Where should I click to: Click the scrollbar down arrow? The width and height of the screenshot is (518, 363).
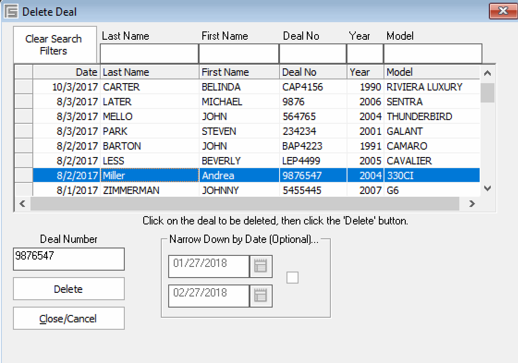(x=488, y=188)
